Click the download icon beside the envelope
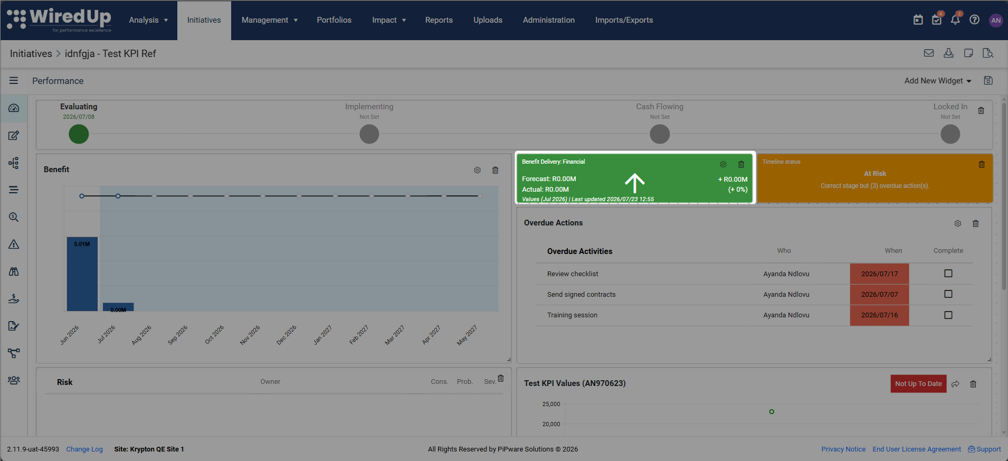The image size is (1008, 461). (x=948, y=53)
